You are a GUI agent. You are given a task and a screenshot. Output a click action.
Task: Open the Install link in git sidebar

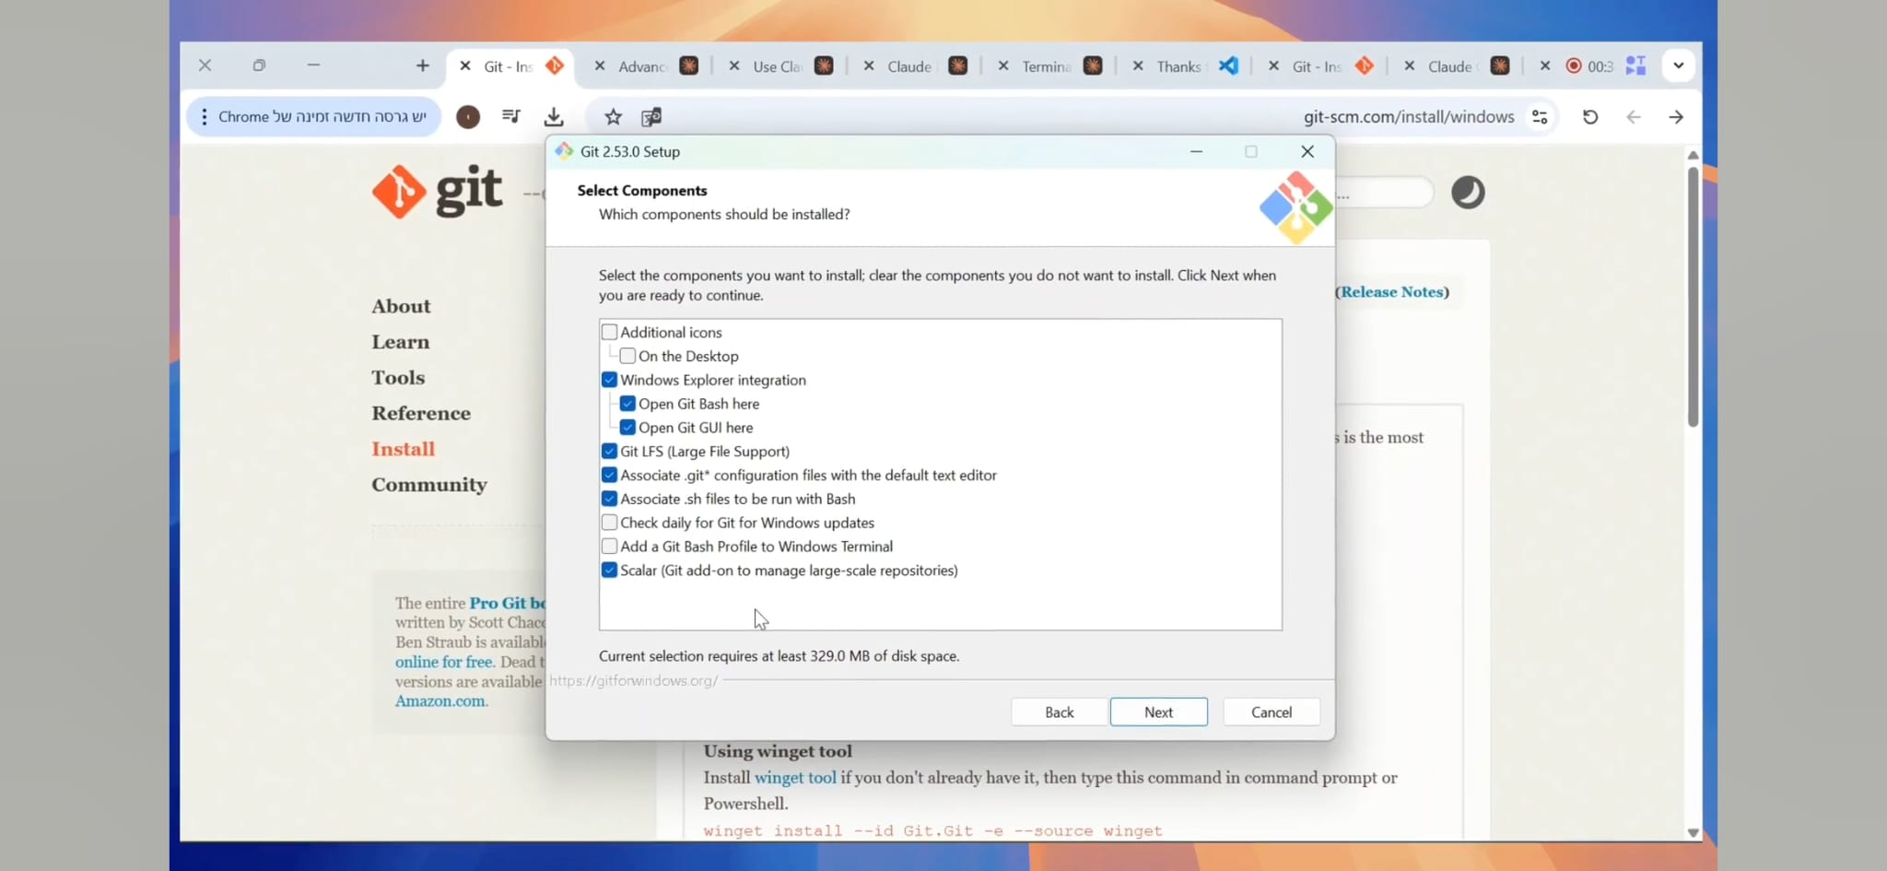(x=404, y=449)
